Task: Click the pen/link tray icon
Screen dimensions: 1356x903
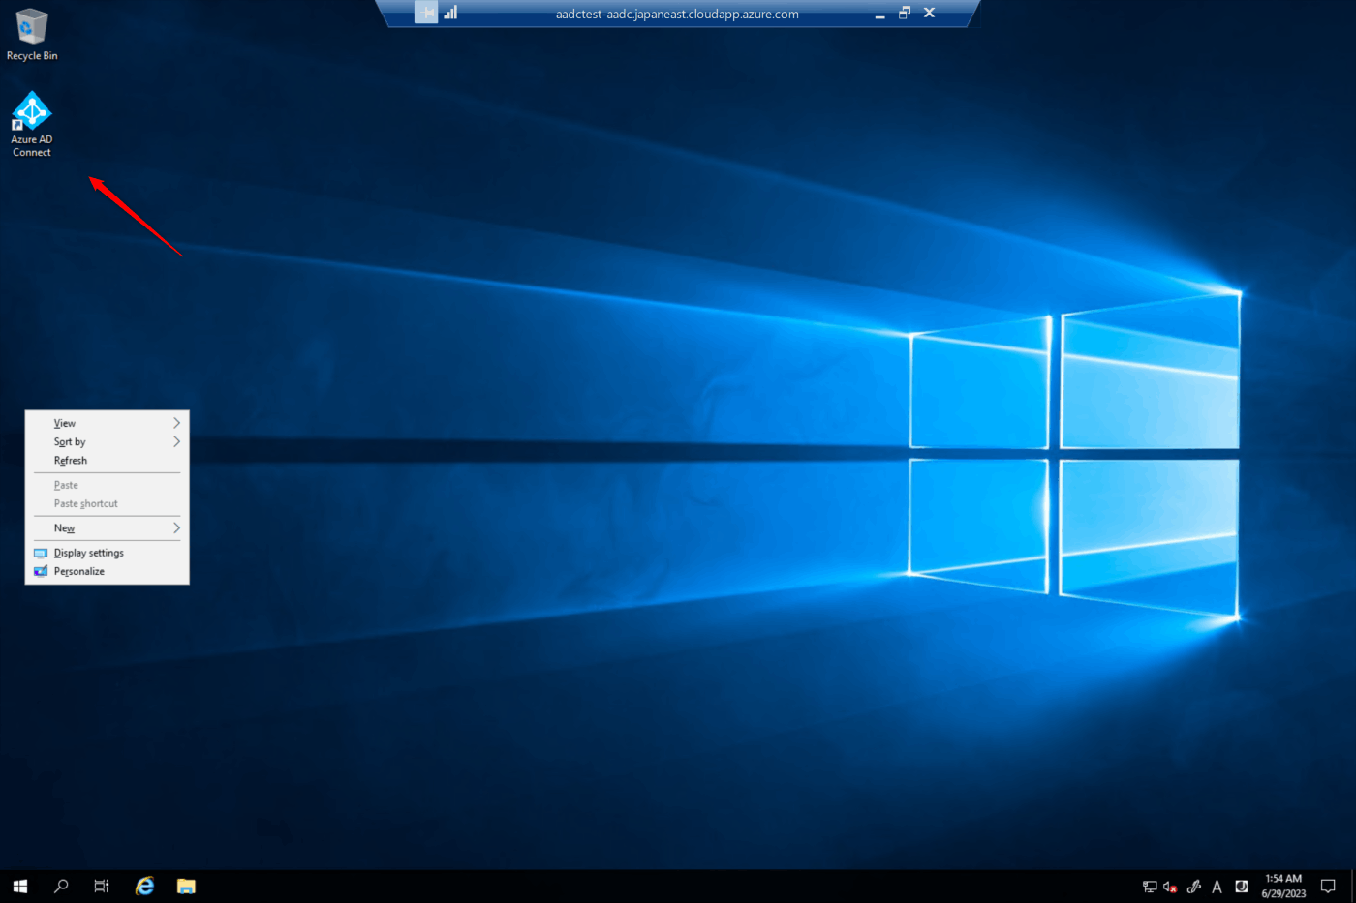Action: coord(1194,887)
